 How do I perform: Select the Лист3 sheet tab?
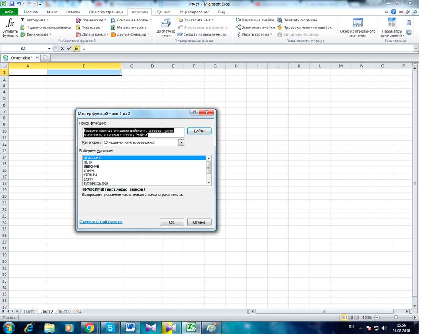64,311
